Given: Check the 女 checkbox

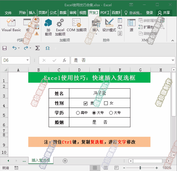Looking at the screenshot, I should (x=106, y=103).
